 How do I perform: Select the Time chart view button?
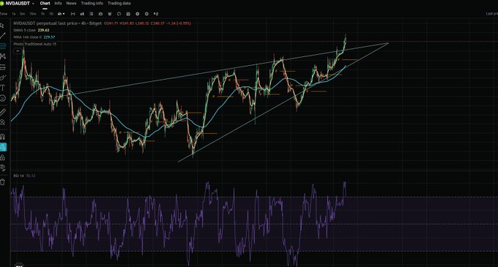[x=4, y=14]
